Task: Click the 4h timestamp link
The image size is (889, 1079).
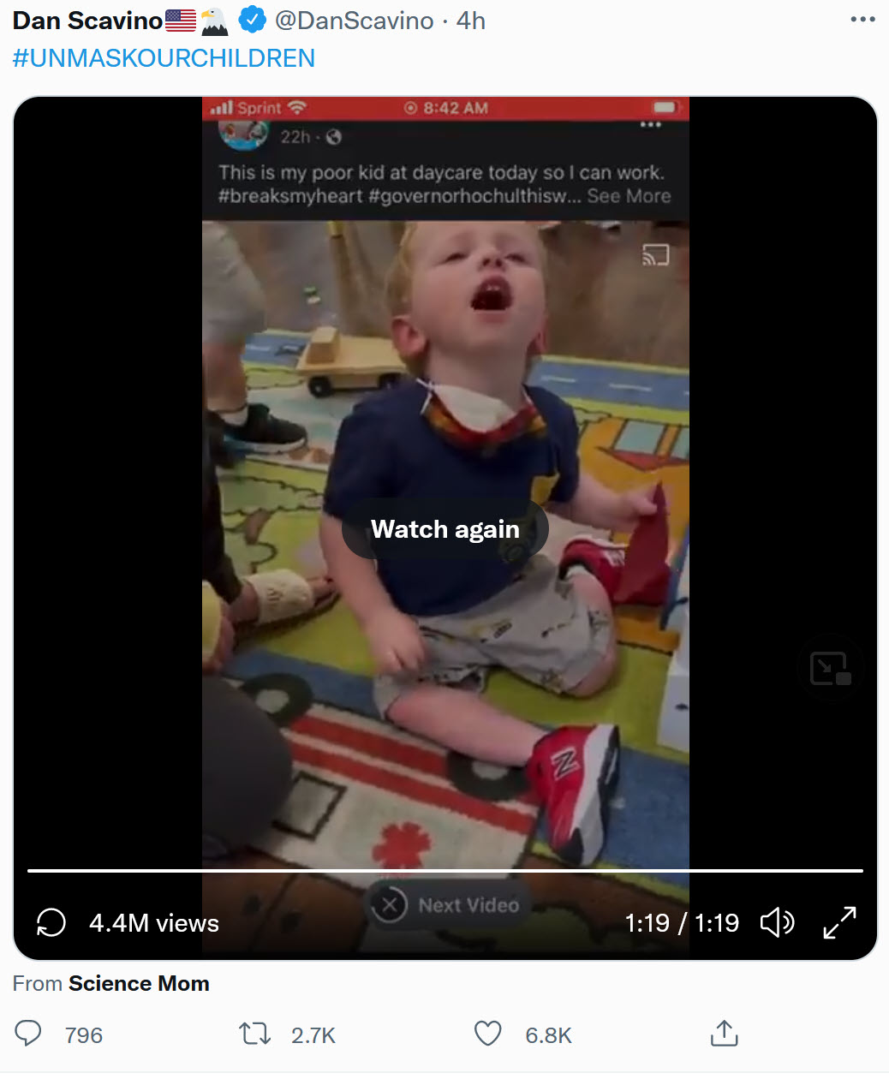Action: click(471, 21)
